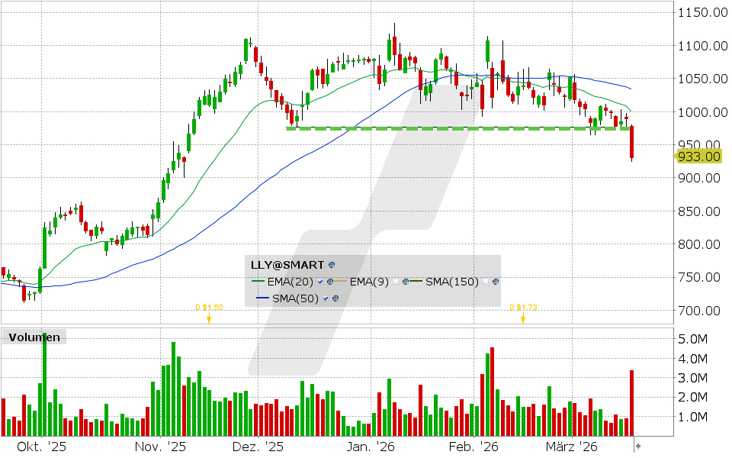Enable the EMA(9) checkbox
Screen dimensions: 732x458
point(396,282)
